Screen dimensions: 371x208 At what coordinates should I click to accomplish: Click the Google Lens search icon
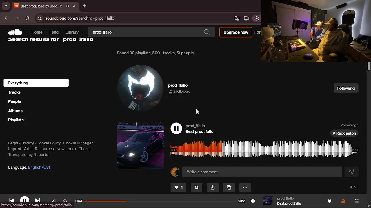pos(257,18)
